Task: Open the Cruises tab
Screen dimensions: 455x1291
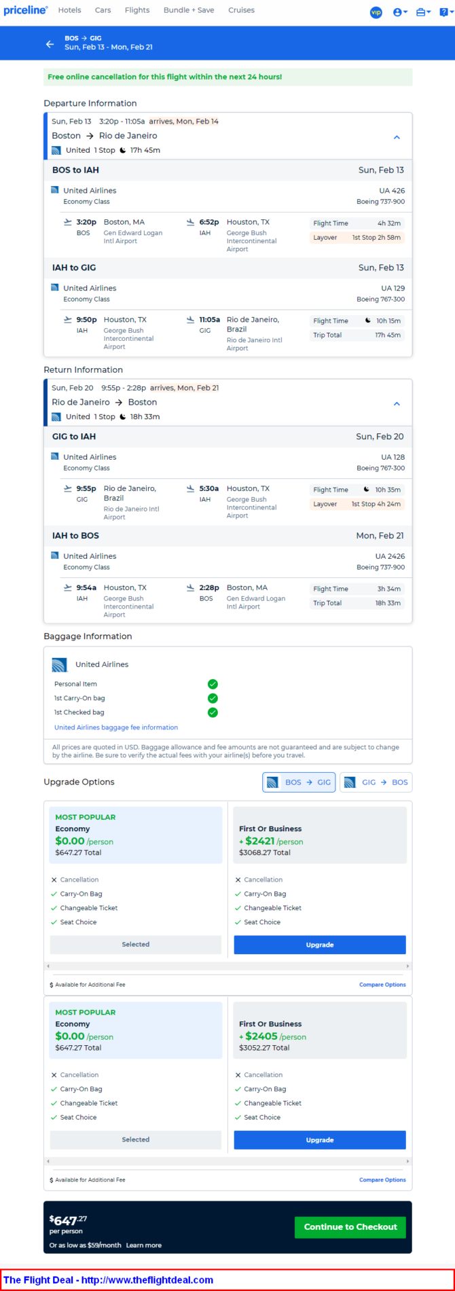Action: (x=241, y=10)
